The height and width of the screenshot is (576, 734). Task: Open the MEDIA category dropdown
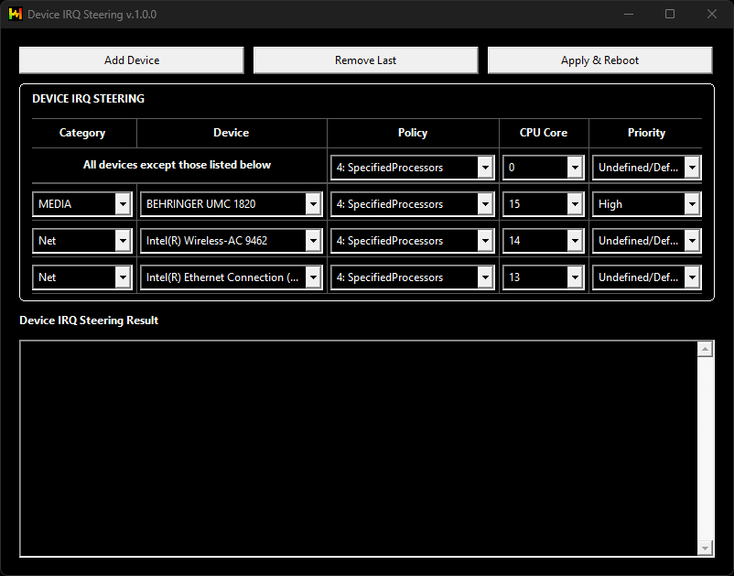[x=82, y=204]
